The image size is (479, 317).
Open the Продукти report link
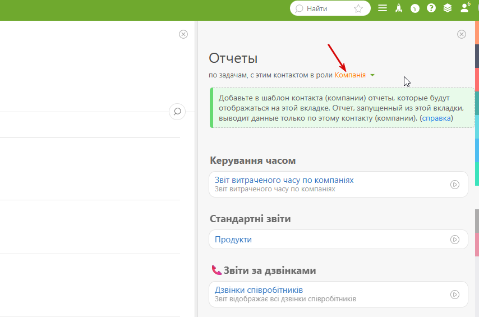click(x=233, y=240)
